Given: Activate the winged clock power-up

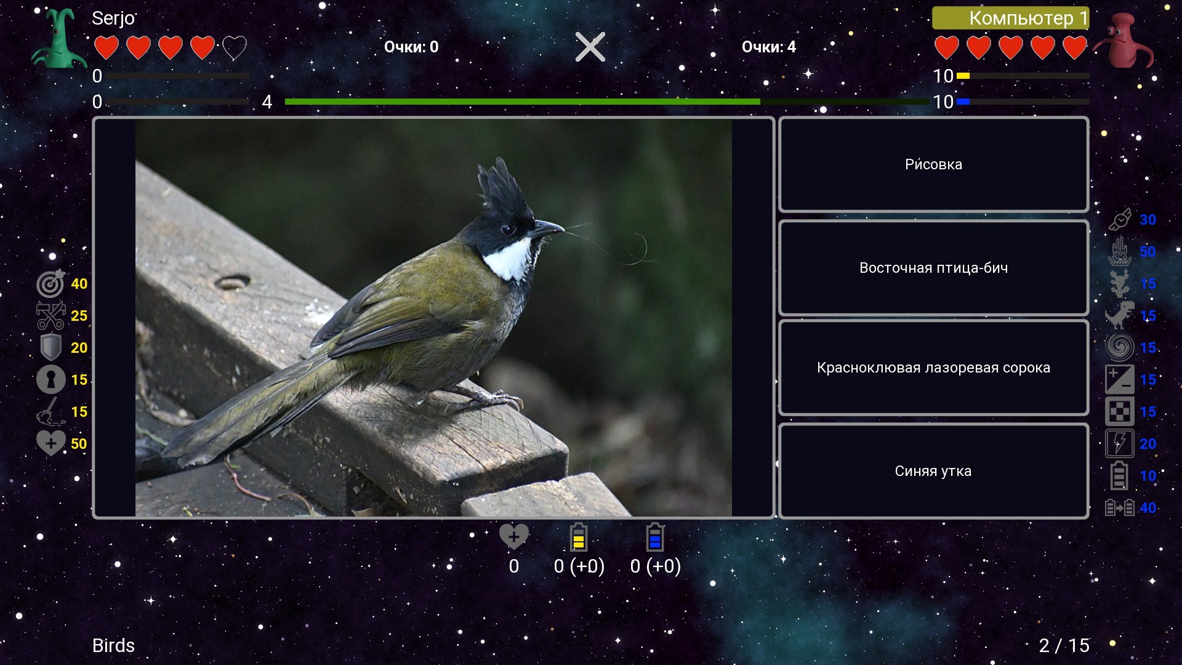Looking at the screenshot, I should [x=1120, y=220].
